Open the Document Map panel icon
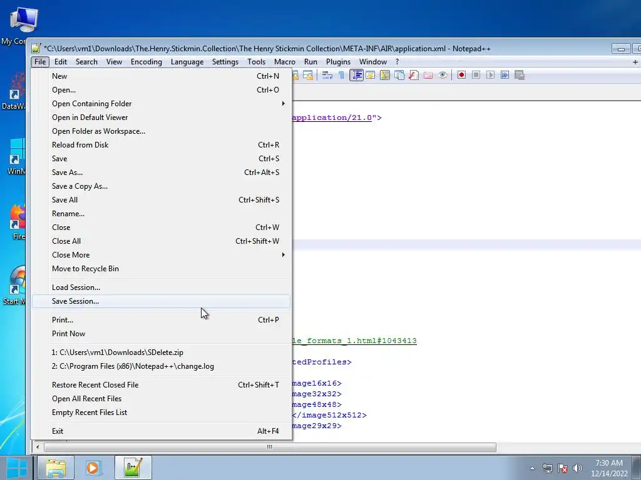The image size is (641, 480). click(385, 75)
